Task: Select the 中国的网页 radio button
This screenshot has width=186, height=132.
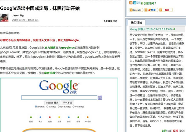Action: coord(74,106)
